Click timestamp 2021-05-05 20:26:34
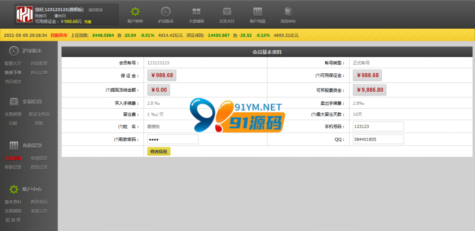The width and height of the screenshot is (475, 231). (26, 35)
